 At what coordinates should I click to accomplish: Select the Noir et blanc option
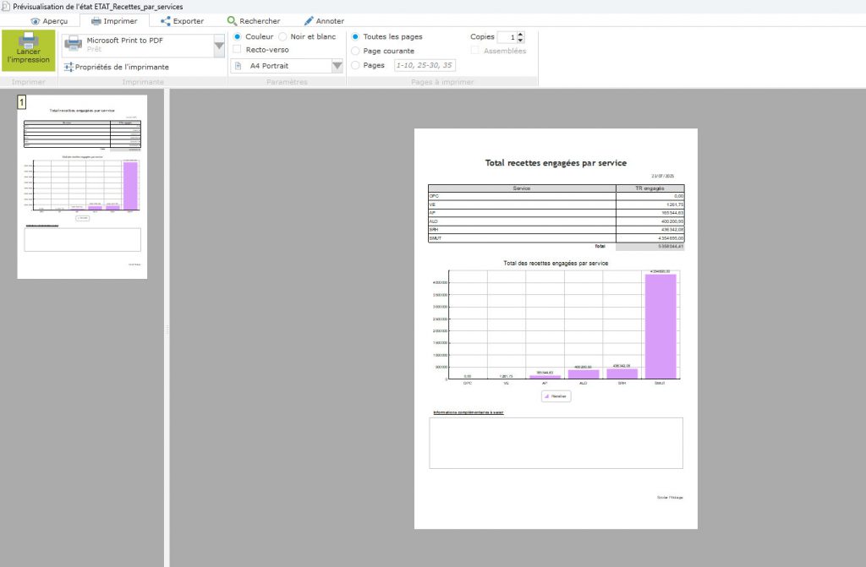283,37
